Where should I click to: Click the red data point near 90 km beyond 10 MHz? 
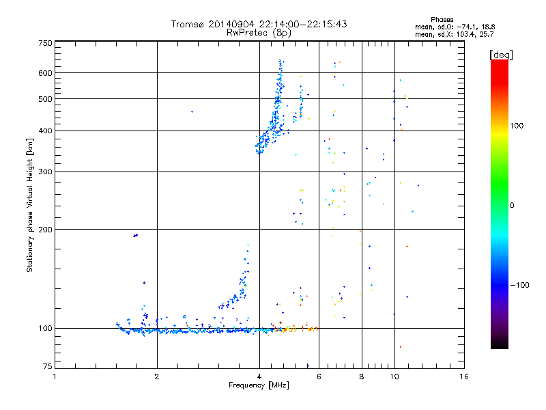tap(401, 347)
